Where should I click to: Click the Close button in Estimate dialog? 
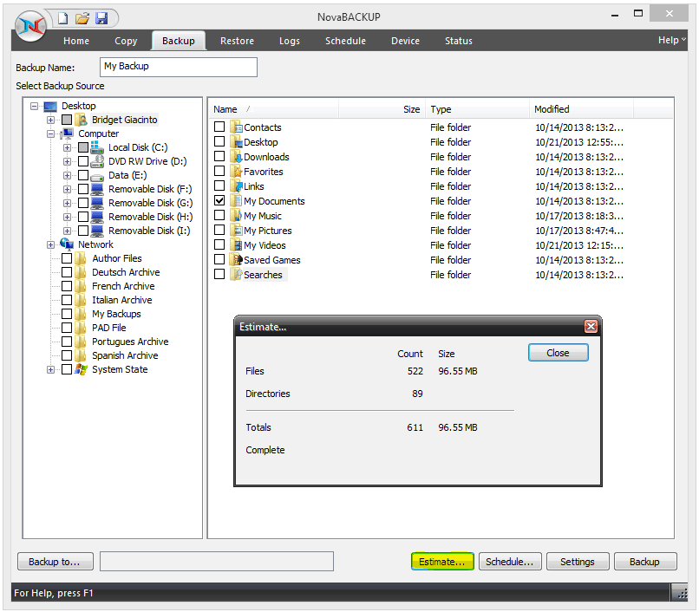[x=559, y=353]
